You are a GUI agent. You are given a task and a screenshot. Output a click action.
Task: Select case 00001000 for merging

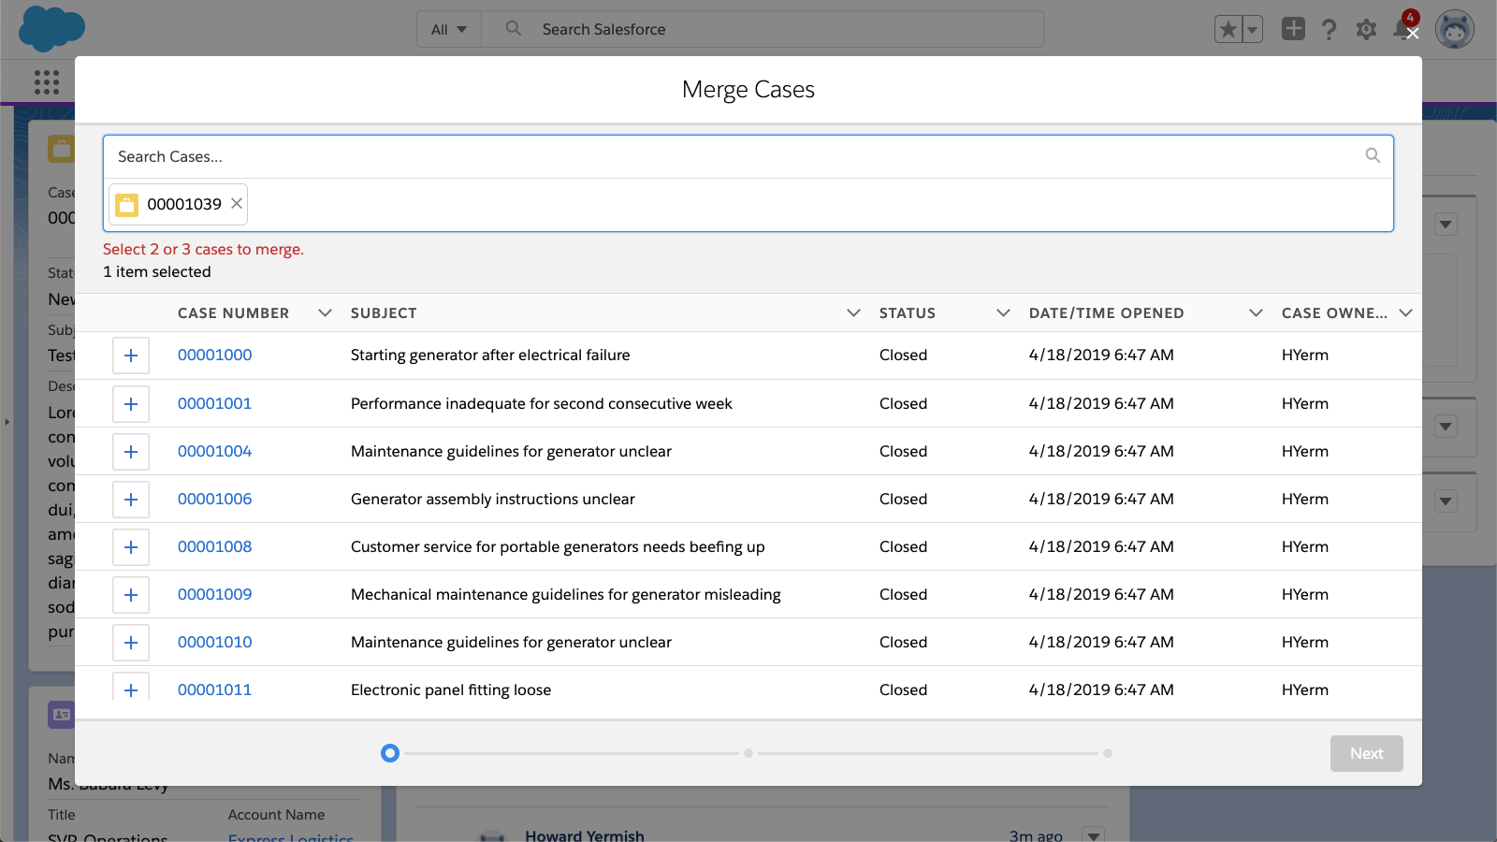(x=131, y=356)
